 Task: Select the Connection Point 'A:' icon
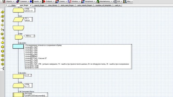pyautogui.click(x=2, y=34)
